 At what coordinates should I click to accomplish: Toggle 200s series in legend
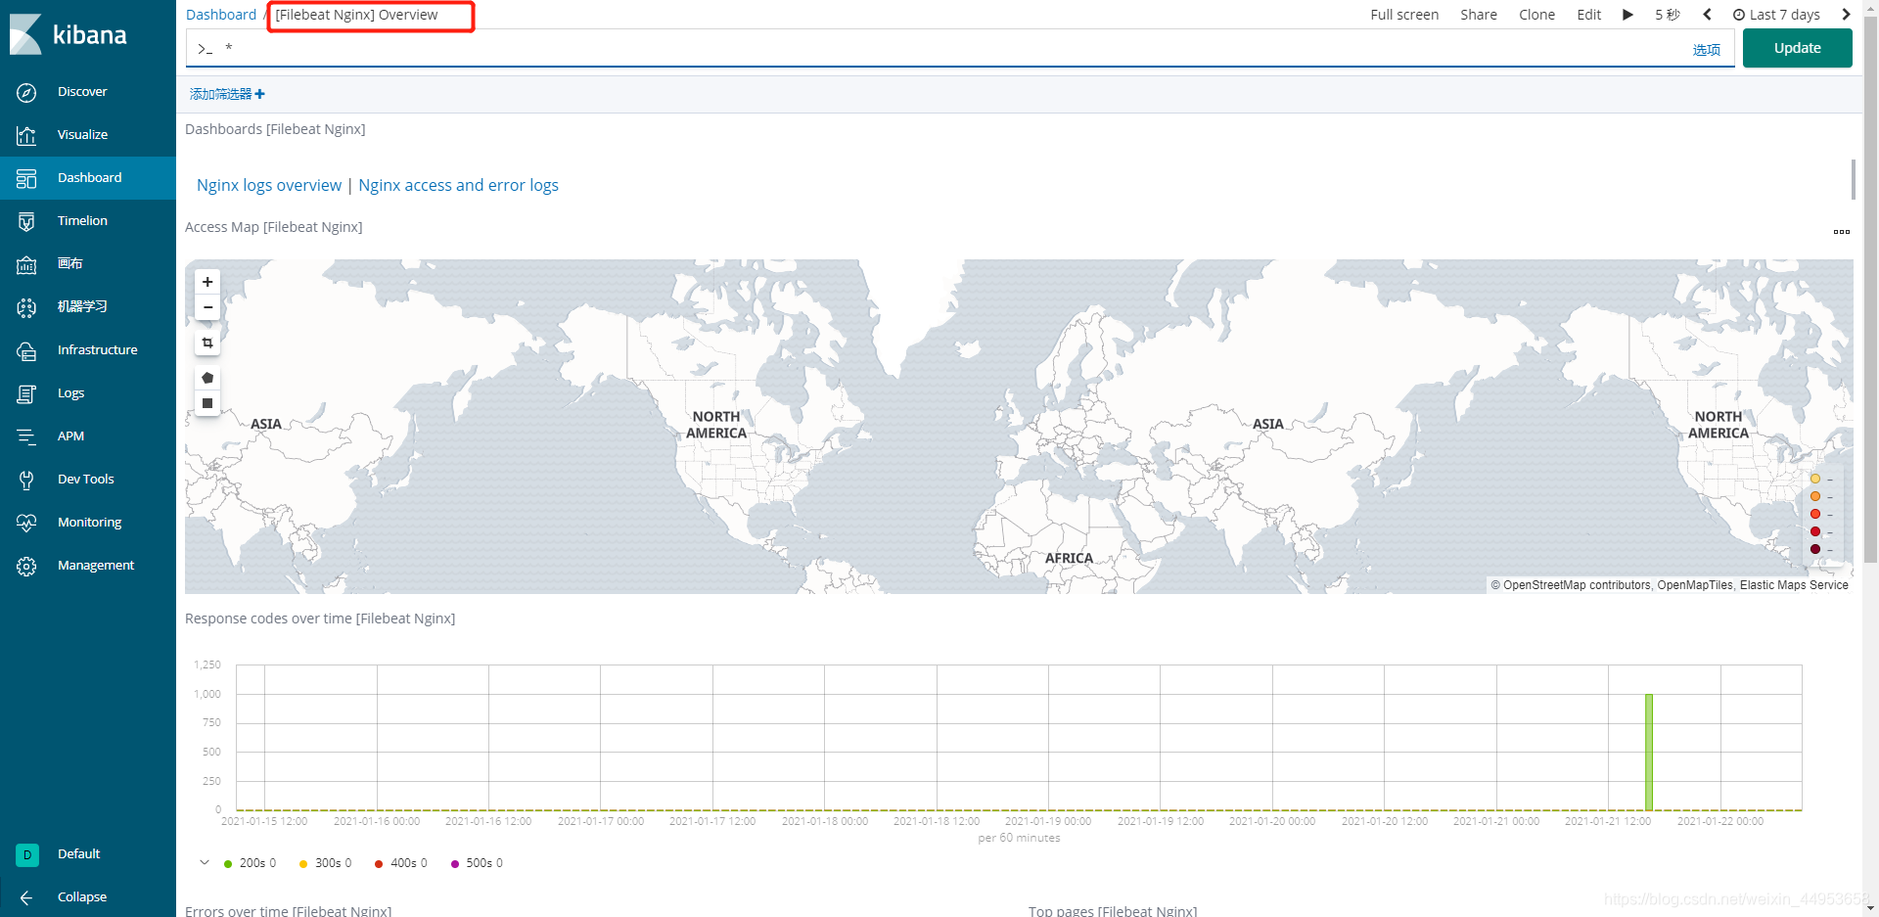coord(251,863)
